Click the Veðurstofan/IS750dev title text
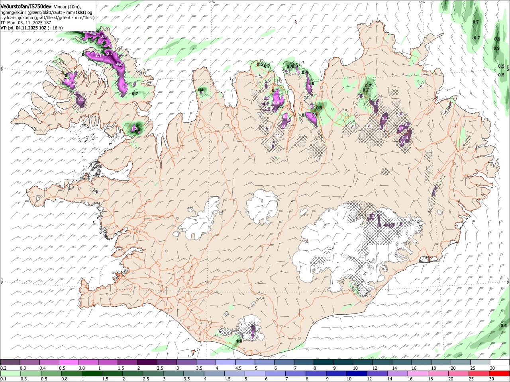This screenshot has width=510, height=382. point(26,7)
